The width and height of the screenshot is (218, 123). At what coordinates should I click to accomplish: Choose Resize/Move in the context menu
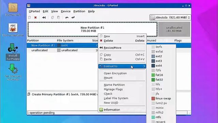click(x=122, y=48)
